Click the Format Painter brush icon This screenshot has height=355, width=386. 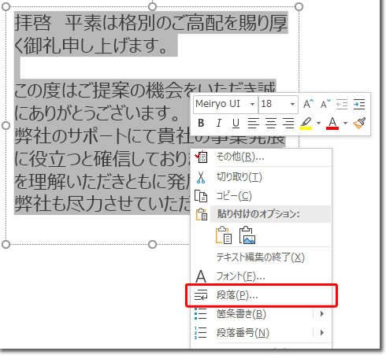click(x=359, y=123)
